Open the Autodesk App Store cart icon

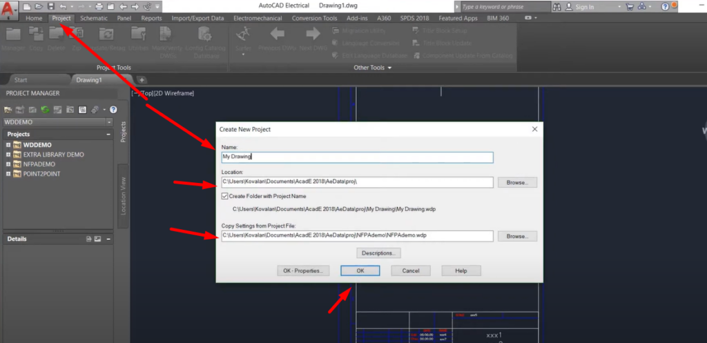630,7
